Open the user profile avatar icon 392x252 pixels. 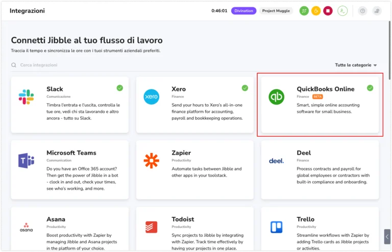point(342,11)
